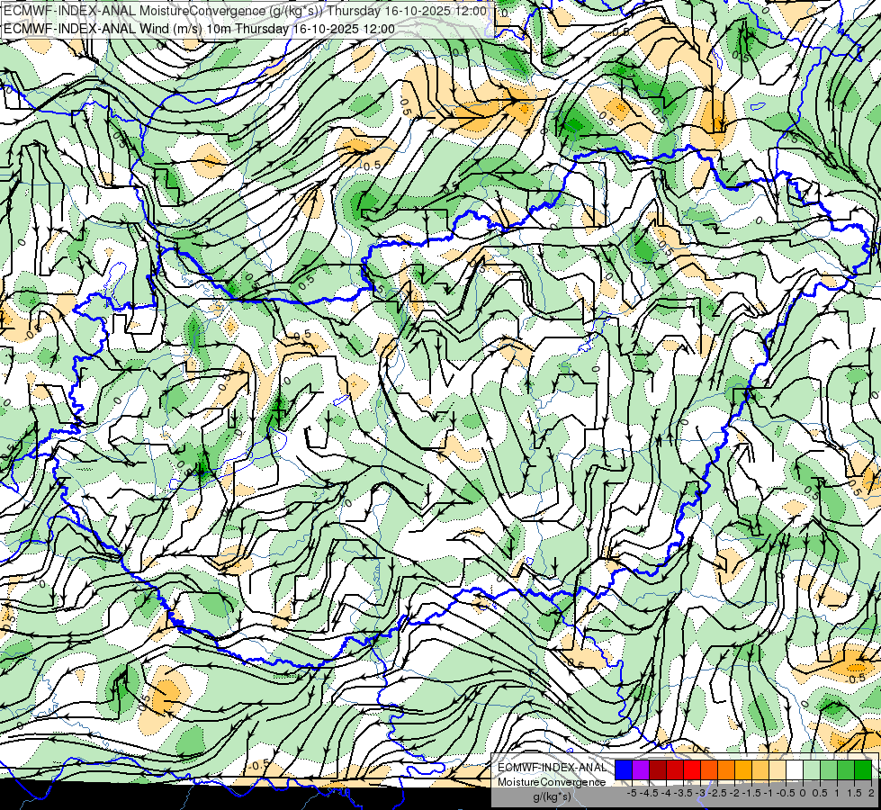881x810 pixels.
Task: Choose the white swatch in the legend
Action: [x=795, y=769]
